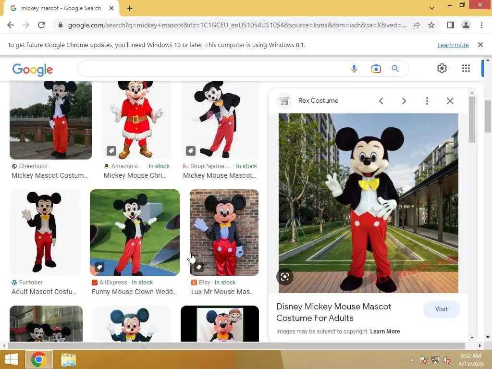Open Disney Mickey Mouse Mascot Costume title
Screen dimensions: 492x369
333,312
